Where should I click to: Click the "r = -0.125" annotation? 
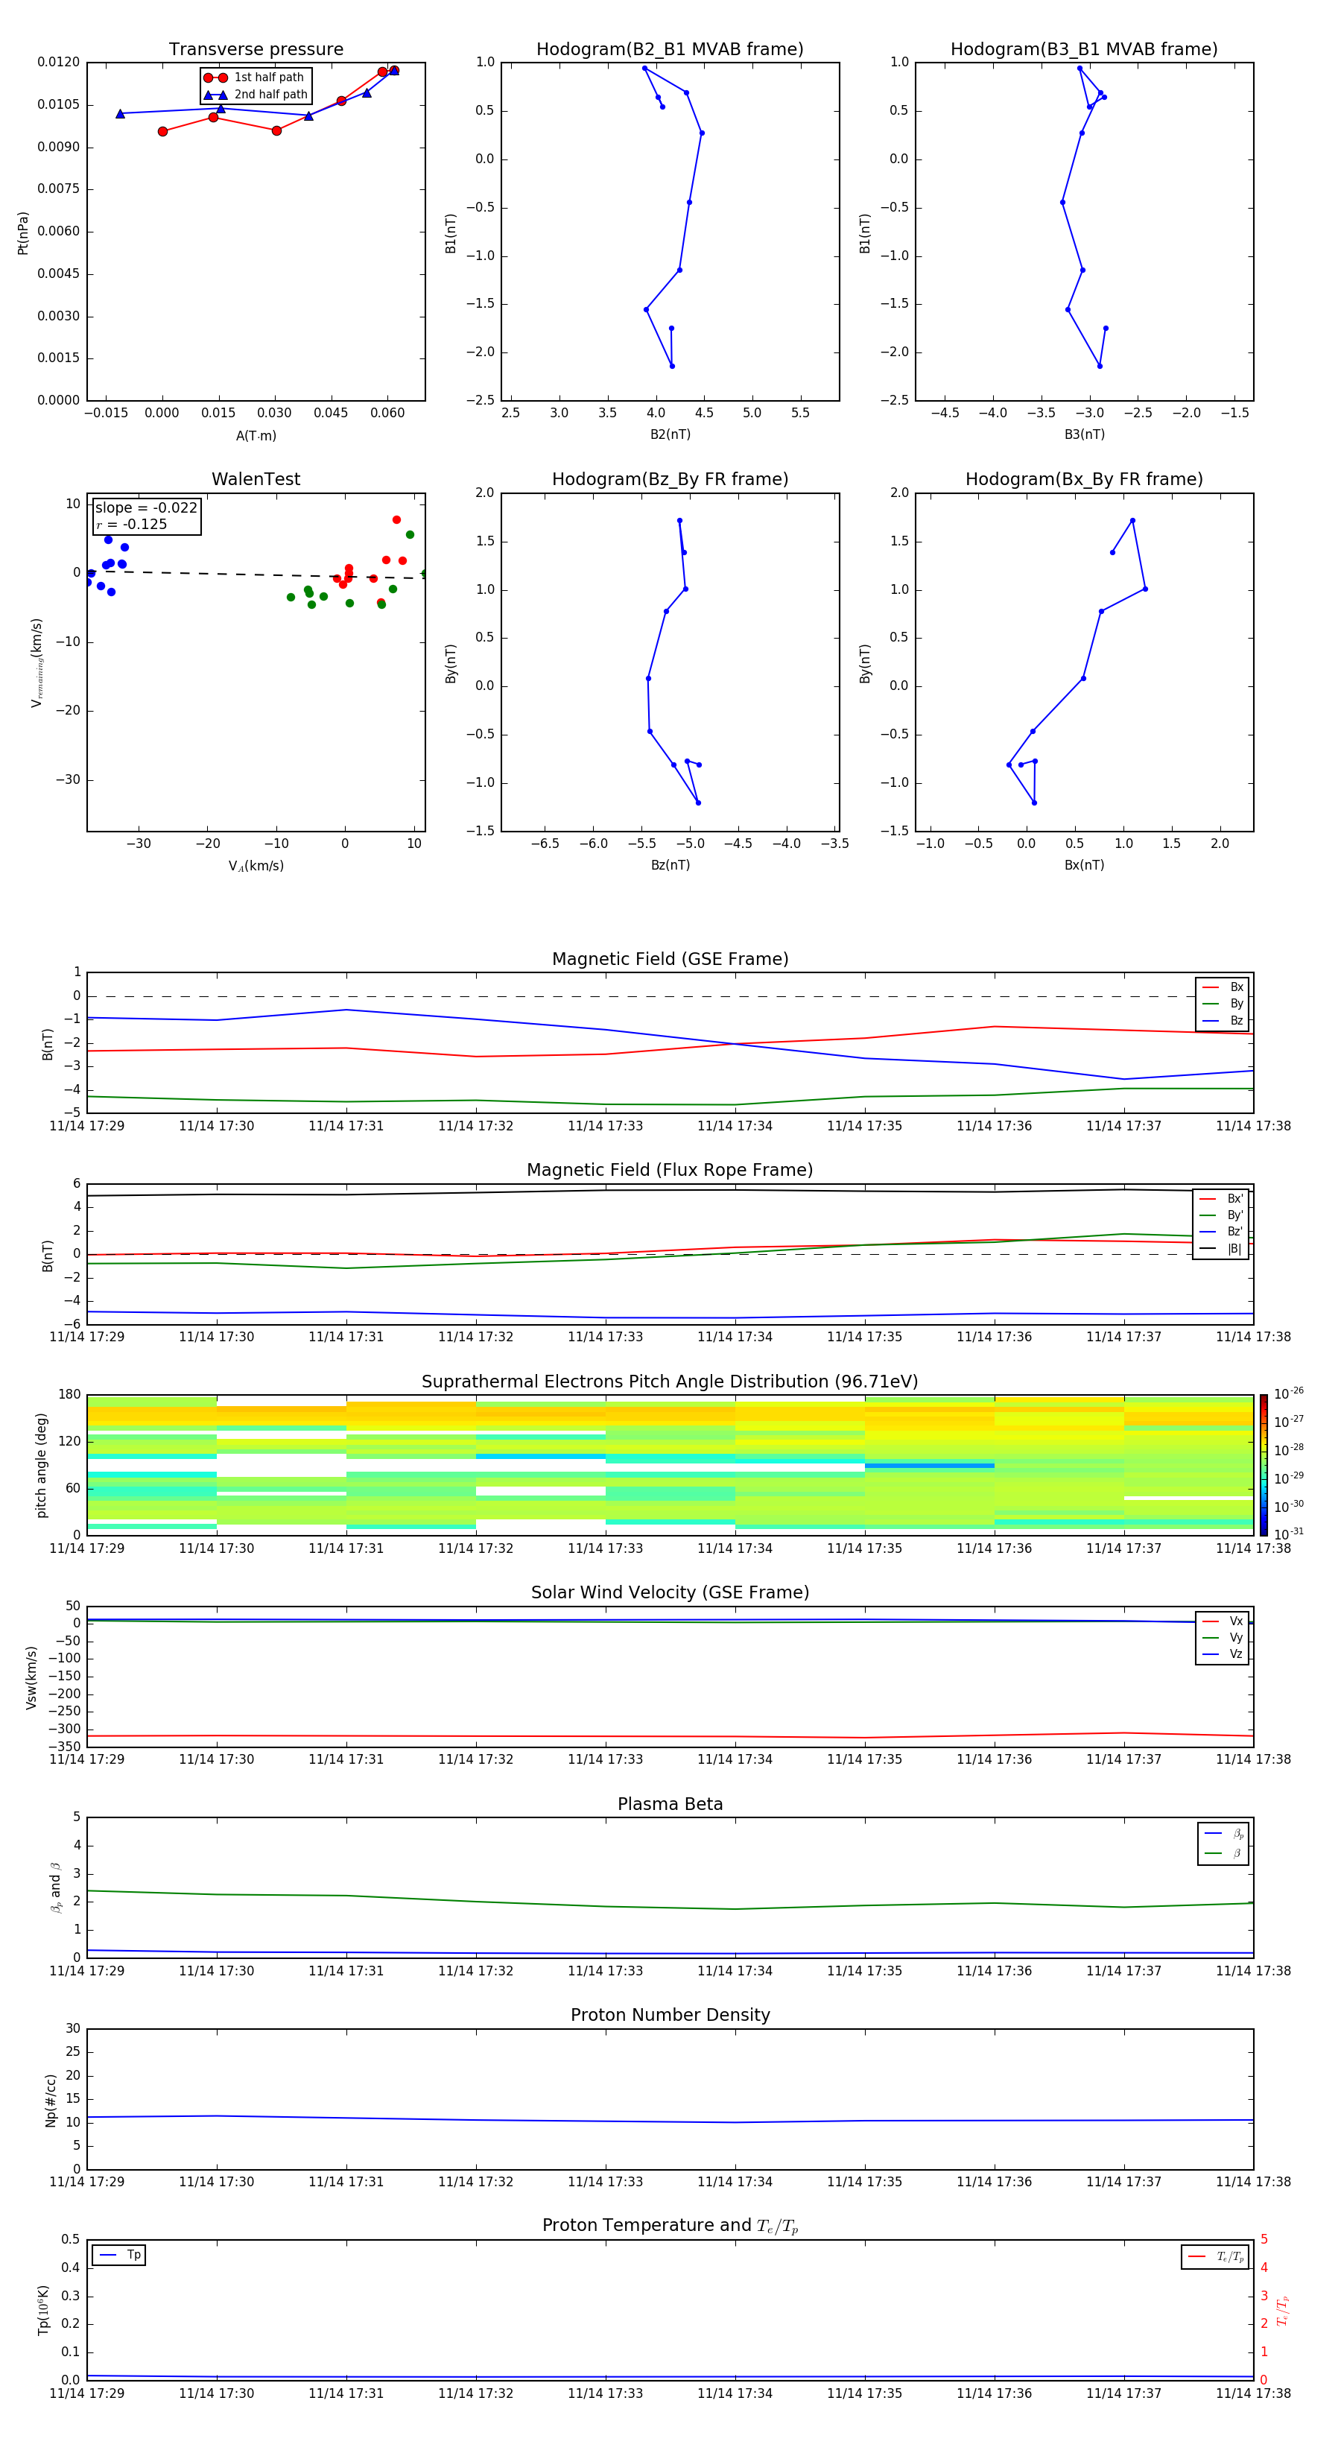[x=132, y=524]
